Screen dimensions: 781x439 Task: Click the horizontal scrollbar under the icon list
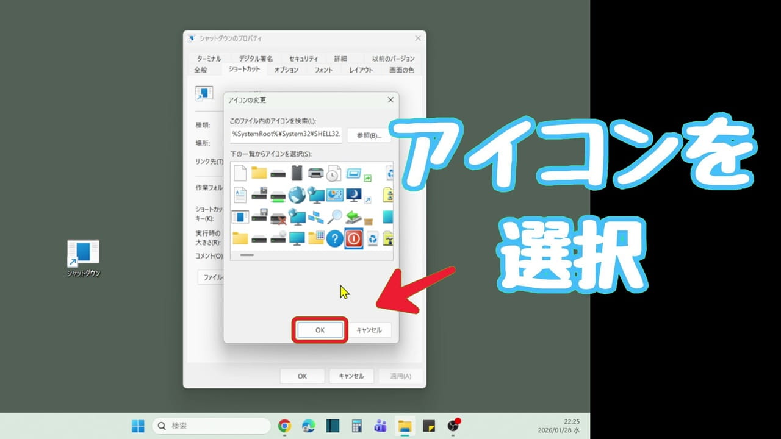247,255
